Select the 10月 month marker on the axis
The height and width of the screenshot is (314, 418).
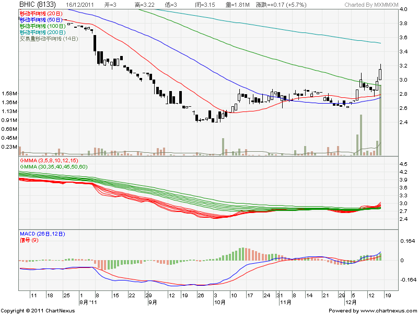click(x=219, y=302)
